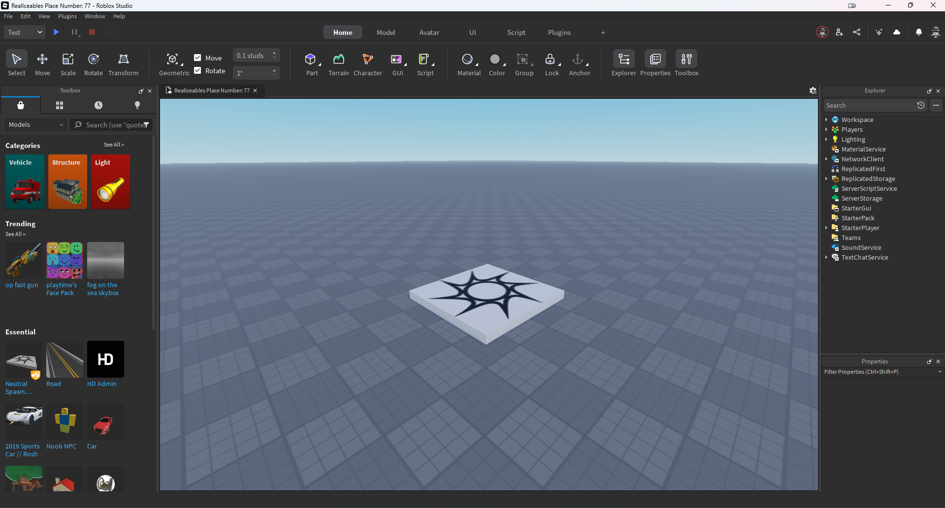Viewport: 945px width, 508px height.
Task: Click the Color tool icon
Action: pyautogui.click(x=495, y=60)
